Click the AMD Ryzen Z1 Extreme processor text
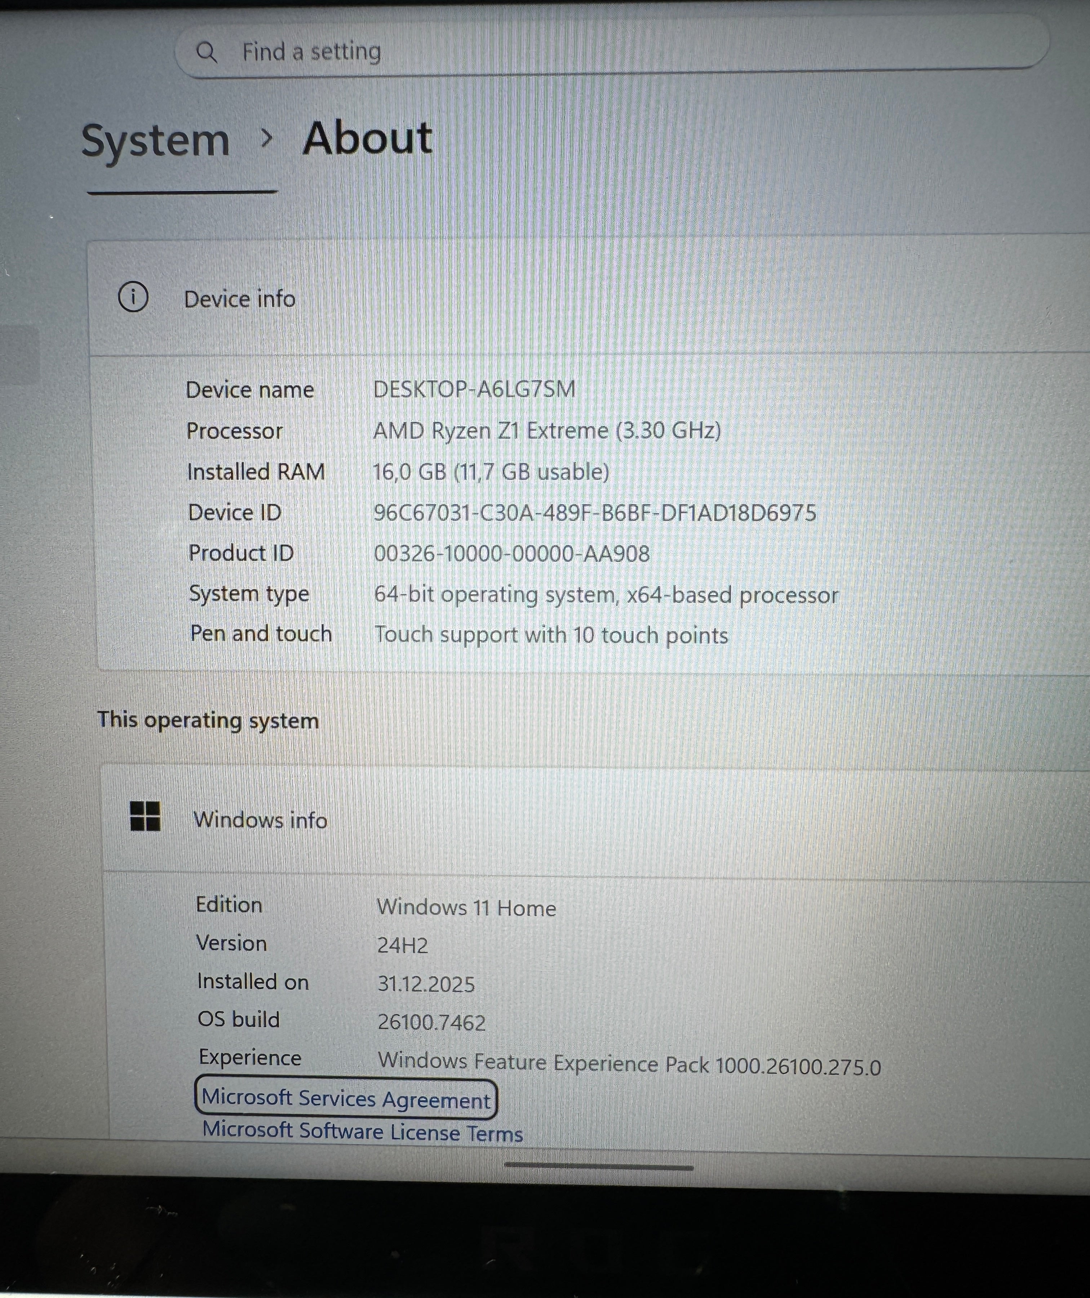The height and width of the screenshot is (1298, 1090). point(546,430)
